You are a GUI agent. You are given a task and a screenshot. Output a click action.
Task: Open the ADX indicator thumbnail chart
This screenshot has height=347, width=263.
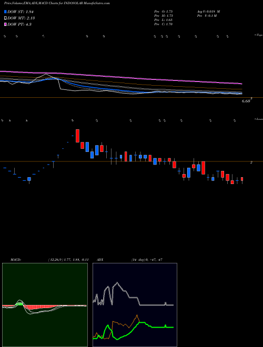(135, 305)
